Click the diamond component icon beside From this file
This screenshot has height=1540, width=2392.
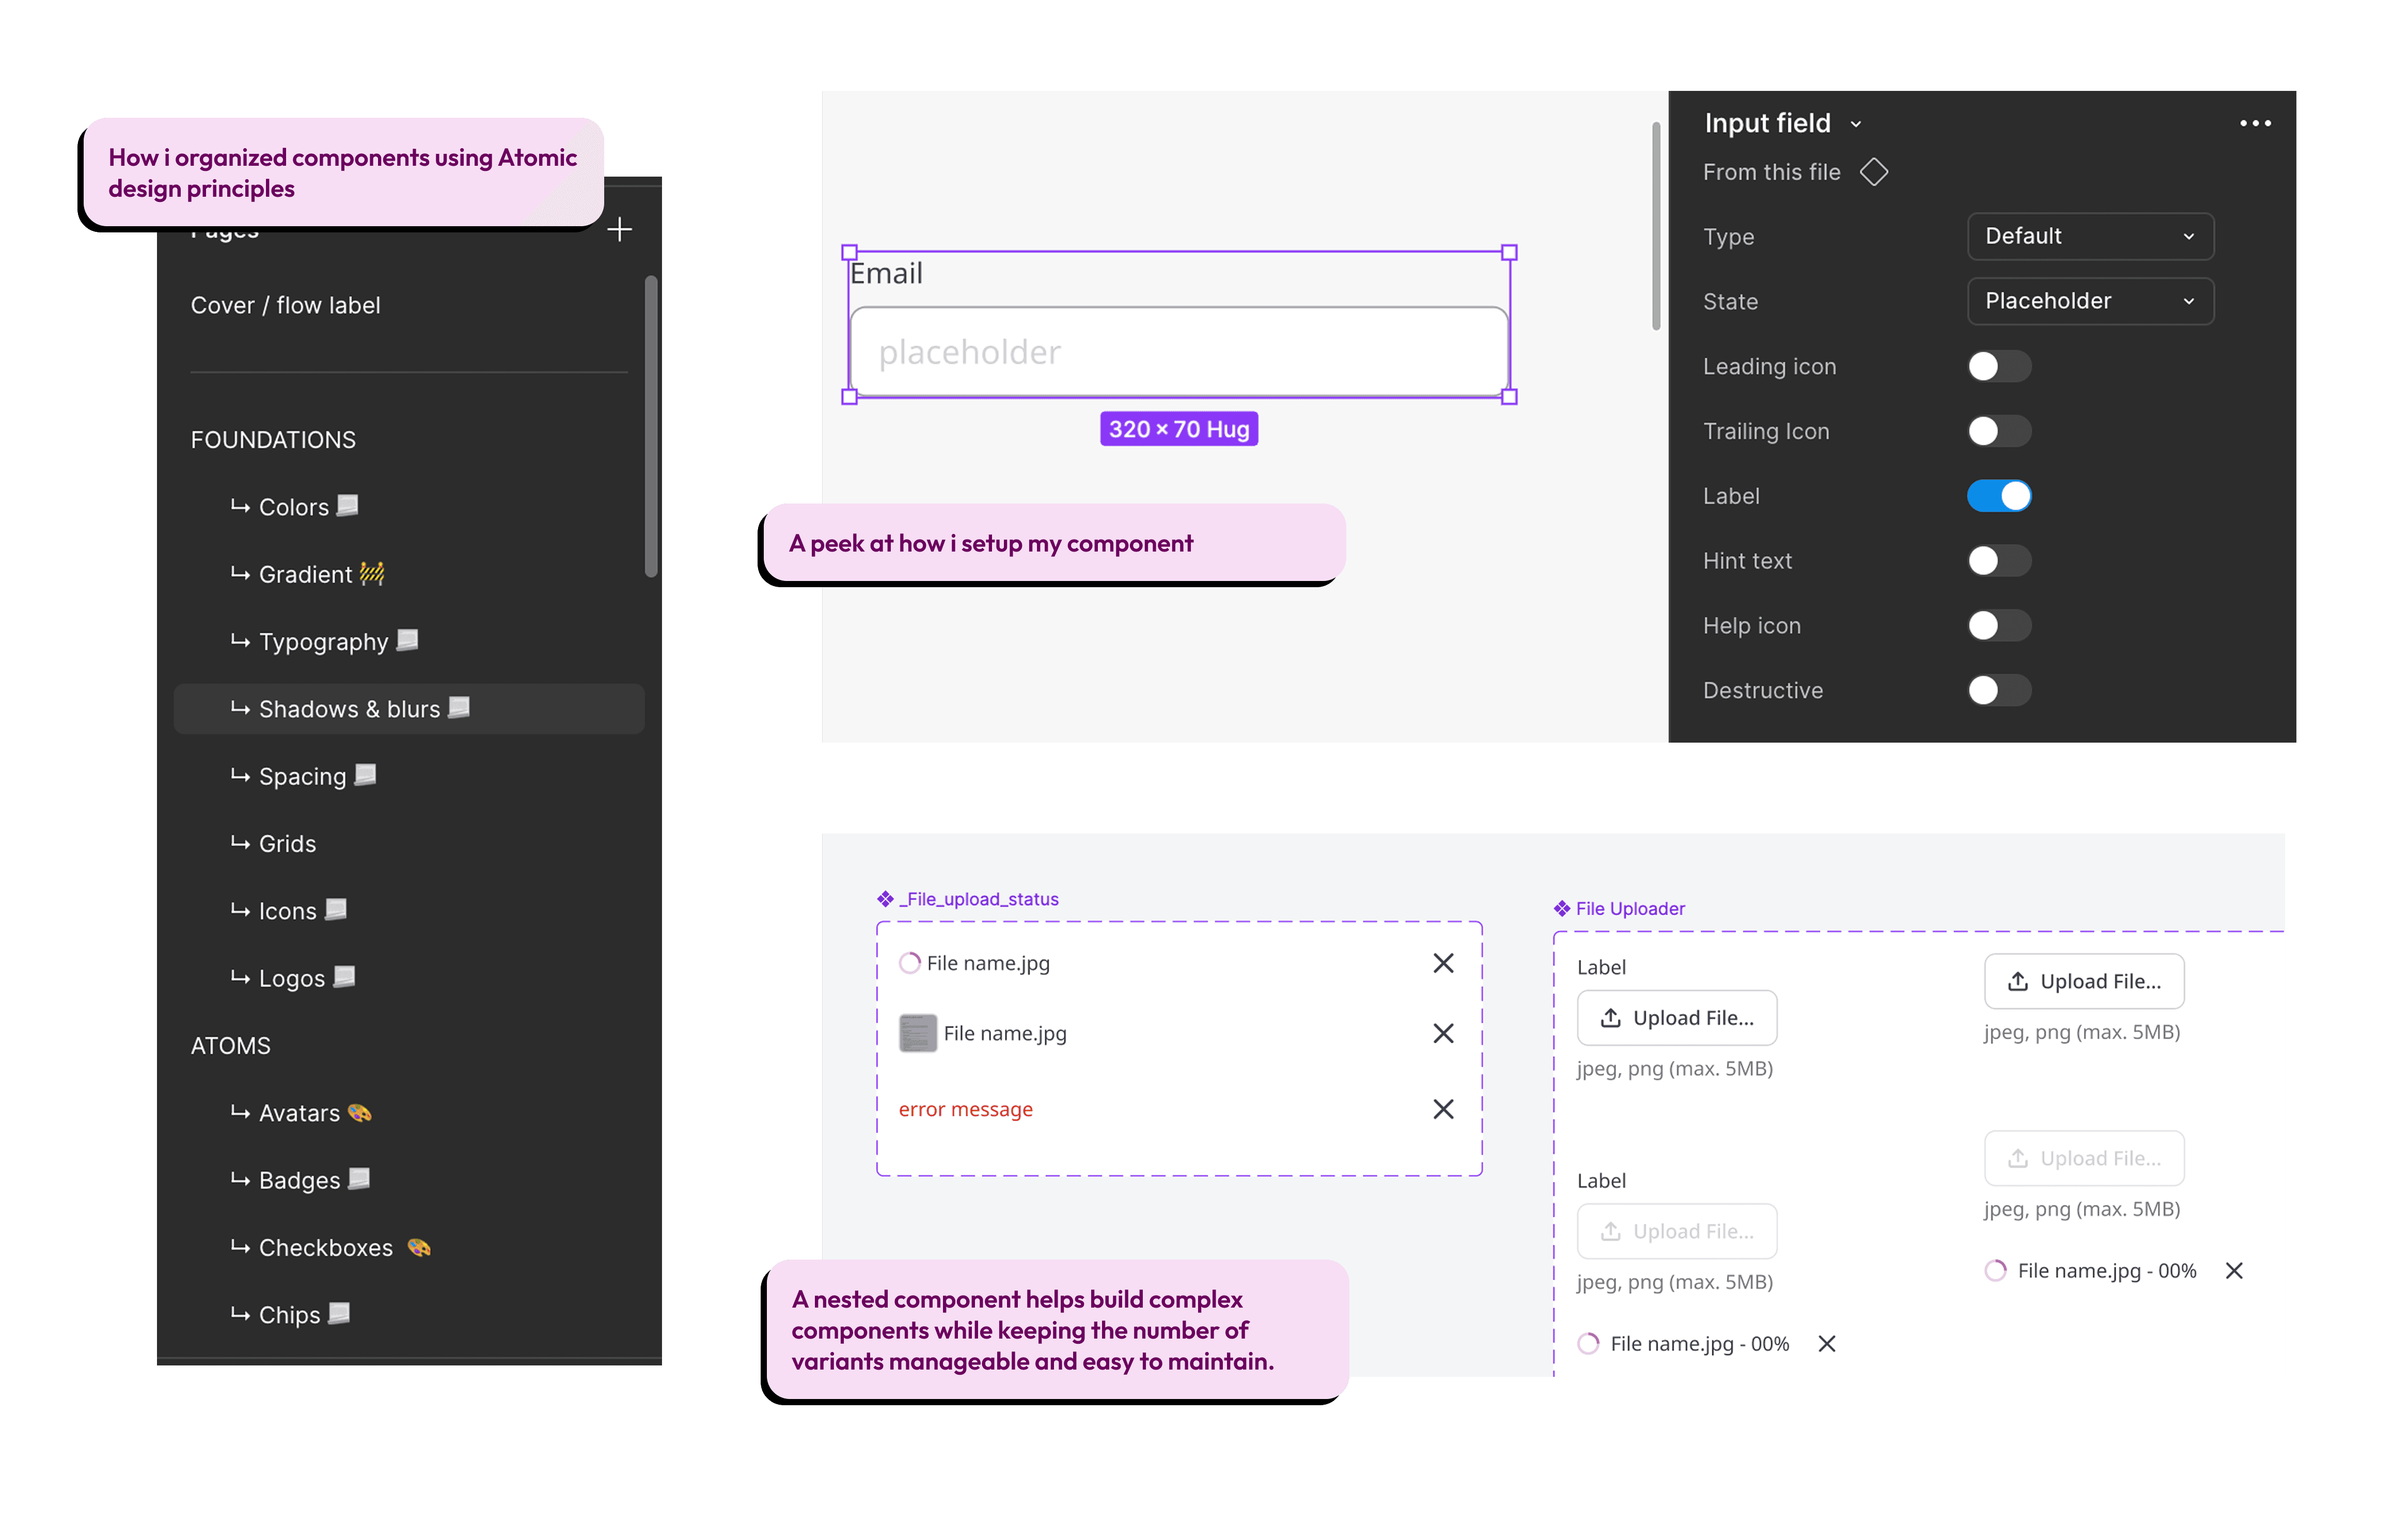(x=1873, y=172)
